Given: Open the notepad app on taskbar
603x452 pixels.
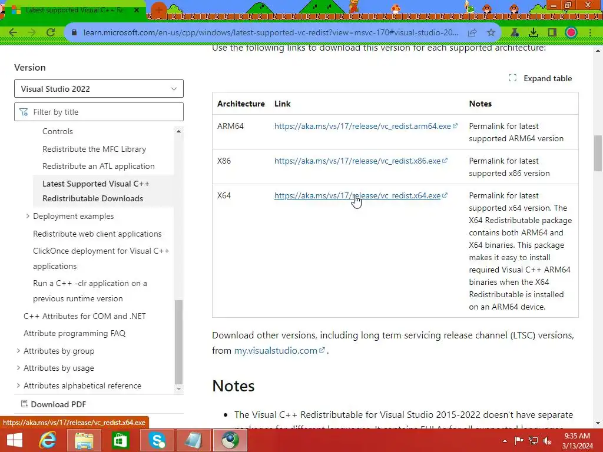Looking at the screenshot, I should coord(193,440).
